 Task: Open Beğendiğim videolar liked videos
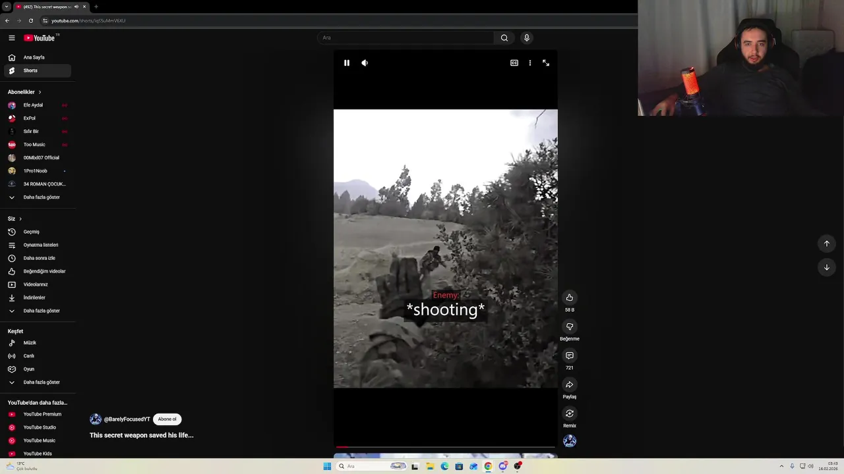[38, 271]
